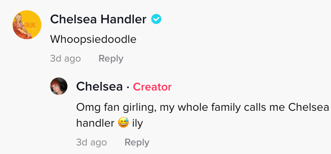Click the word "ily" after the emoji
Viewport: 331px width, 154px height.
[x=137, y=123]
